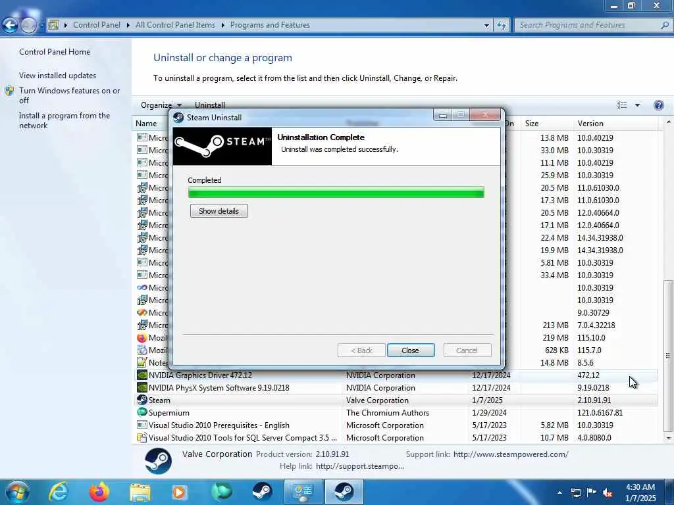The width and height of the screenshot is (674, 505).
Task: Select the Notepad++ row icon
Action: (142, 362)
